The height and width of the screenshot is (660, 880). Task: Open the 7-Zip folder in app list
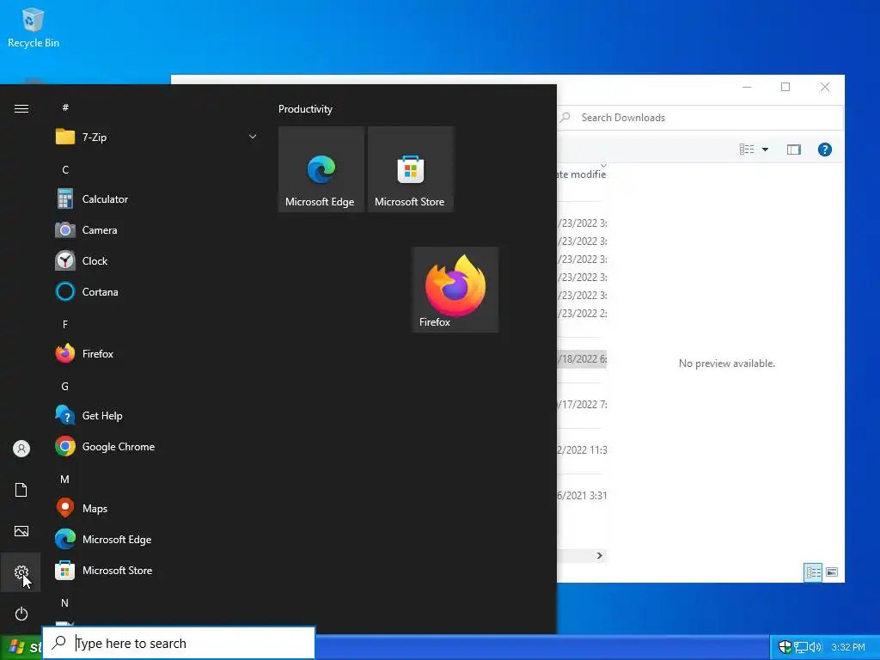tap(156, 137)
